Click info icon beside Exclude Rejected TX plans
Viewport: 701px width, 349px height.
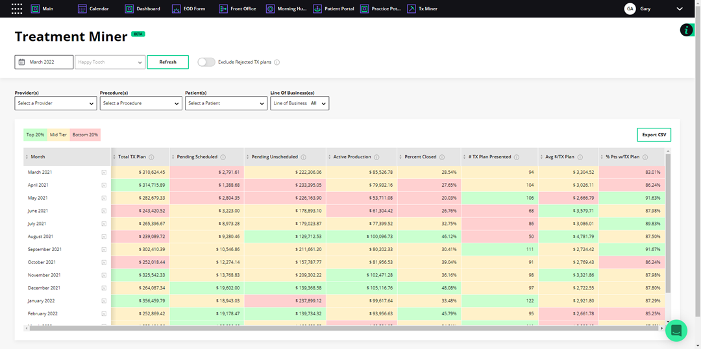point(277,62)
